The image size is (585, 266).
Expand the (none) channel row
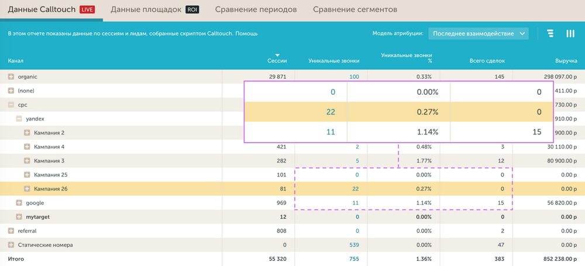point(11,91)
